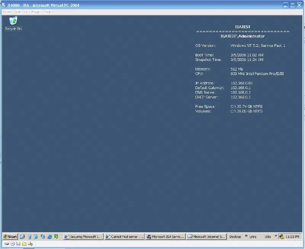Click the 11:33 PM system clock
Viewport: 305px width, 249px height.
coord(292,237)
